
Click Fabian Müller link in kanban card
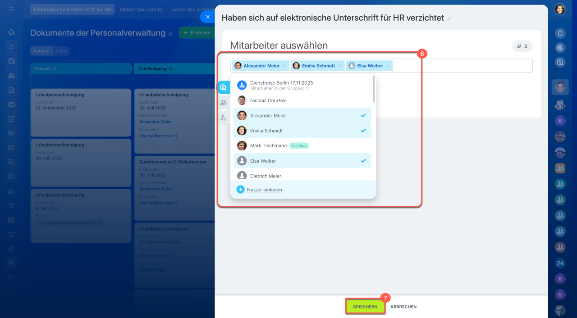pos(152,270)
